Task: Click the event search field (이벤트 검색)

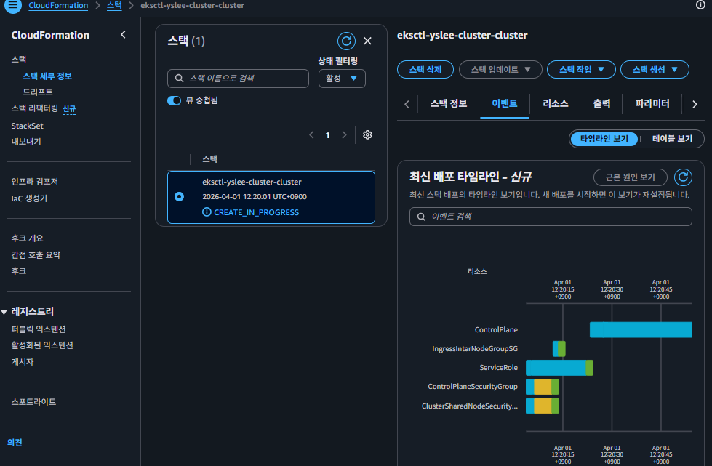Action: pyautogui.click(x=551, y=217)
